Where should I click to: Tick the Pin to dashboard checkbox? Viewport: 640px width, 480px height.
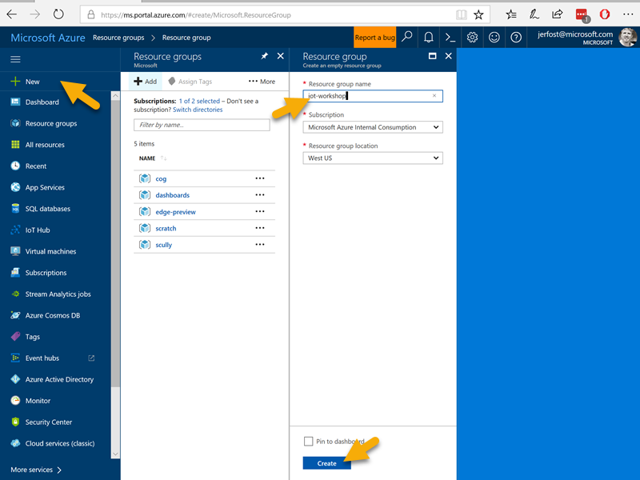point(309,442)
